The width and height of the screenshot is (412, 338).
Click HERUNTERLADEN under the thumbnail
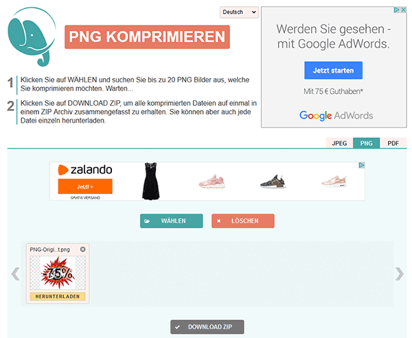point(58,296)
